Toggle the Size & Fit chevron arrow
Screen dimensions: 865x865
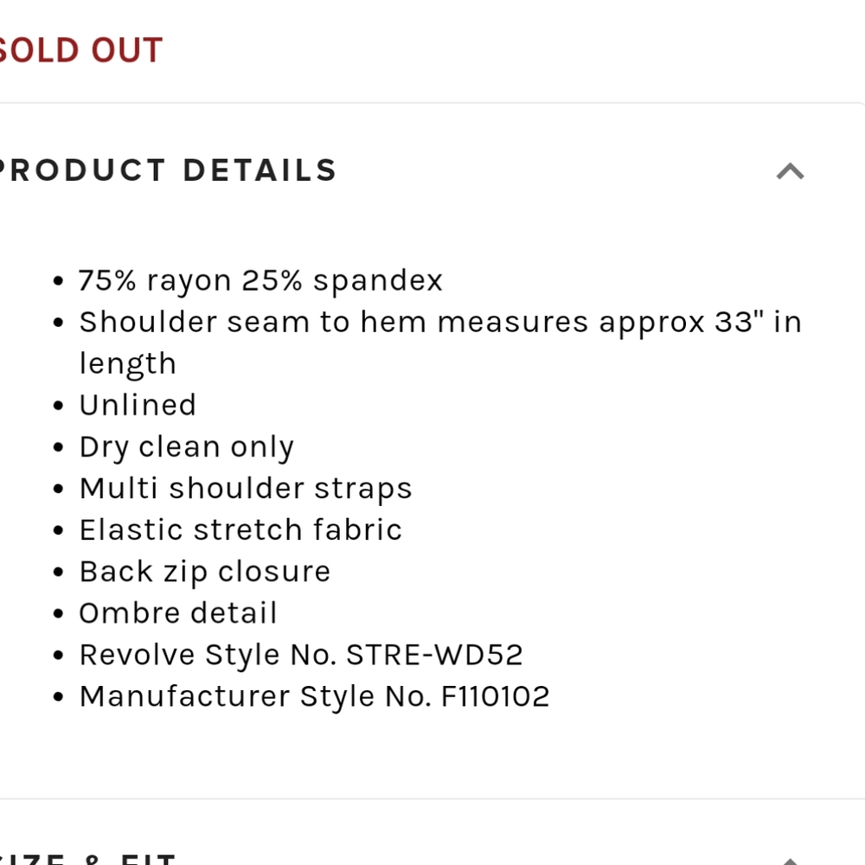(790, 861)
